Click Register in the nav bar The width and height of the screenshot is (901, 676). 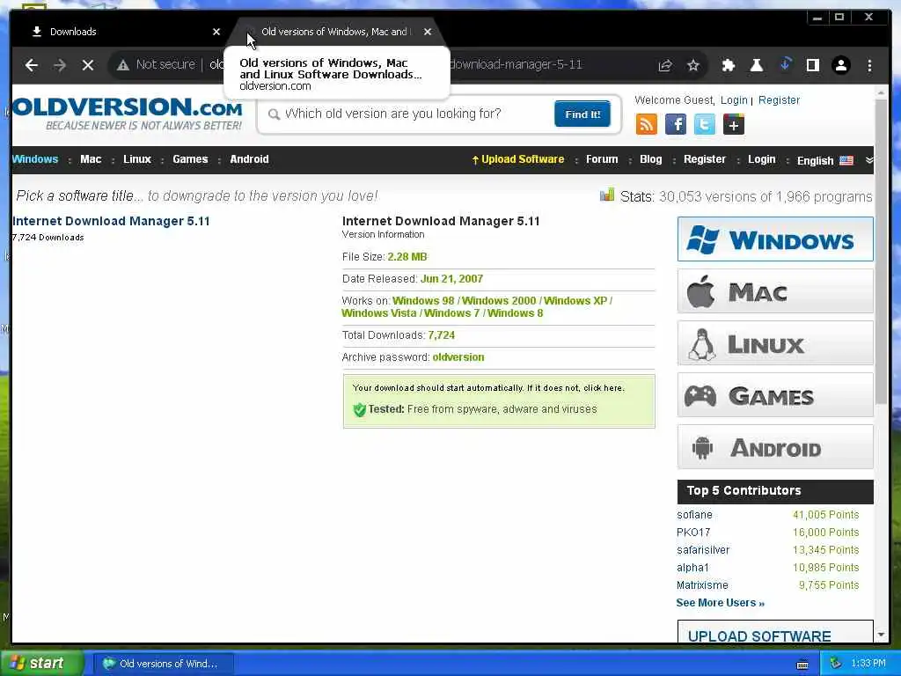click(x=705, y=159)
